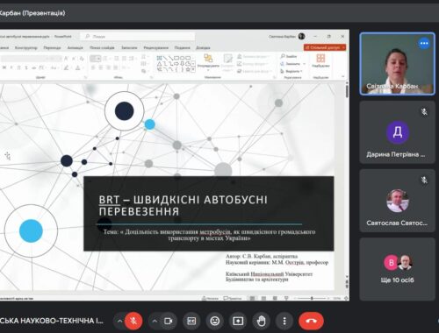439x333 pixels.
Task: Open the emoji reactions button
Action: tap(215, 321)
